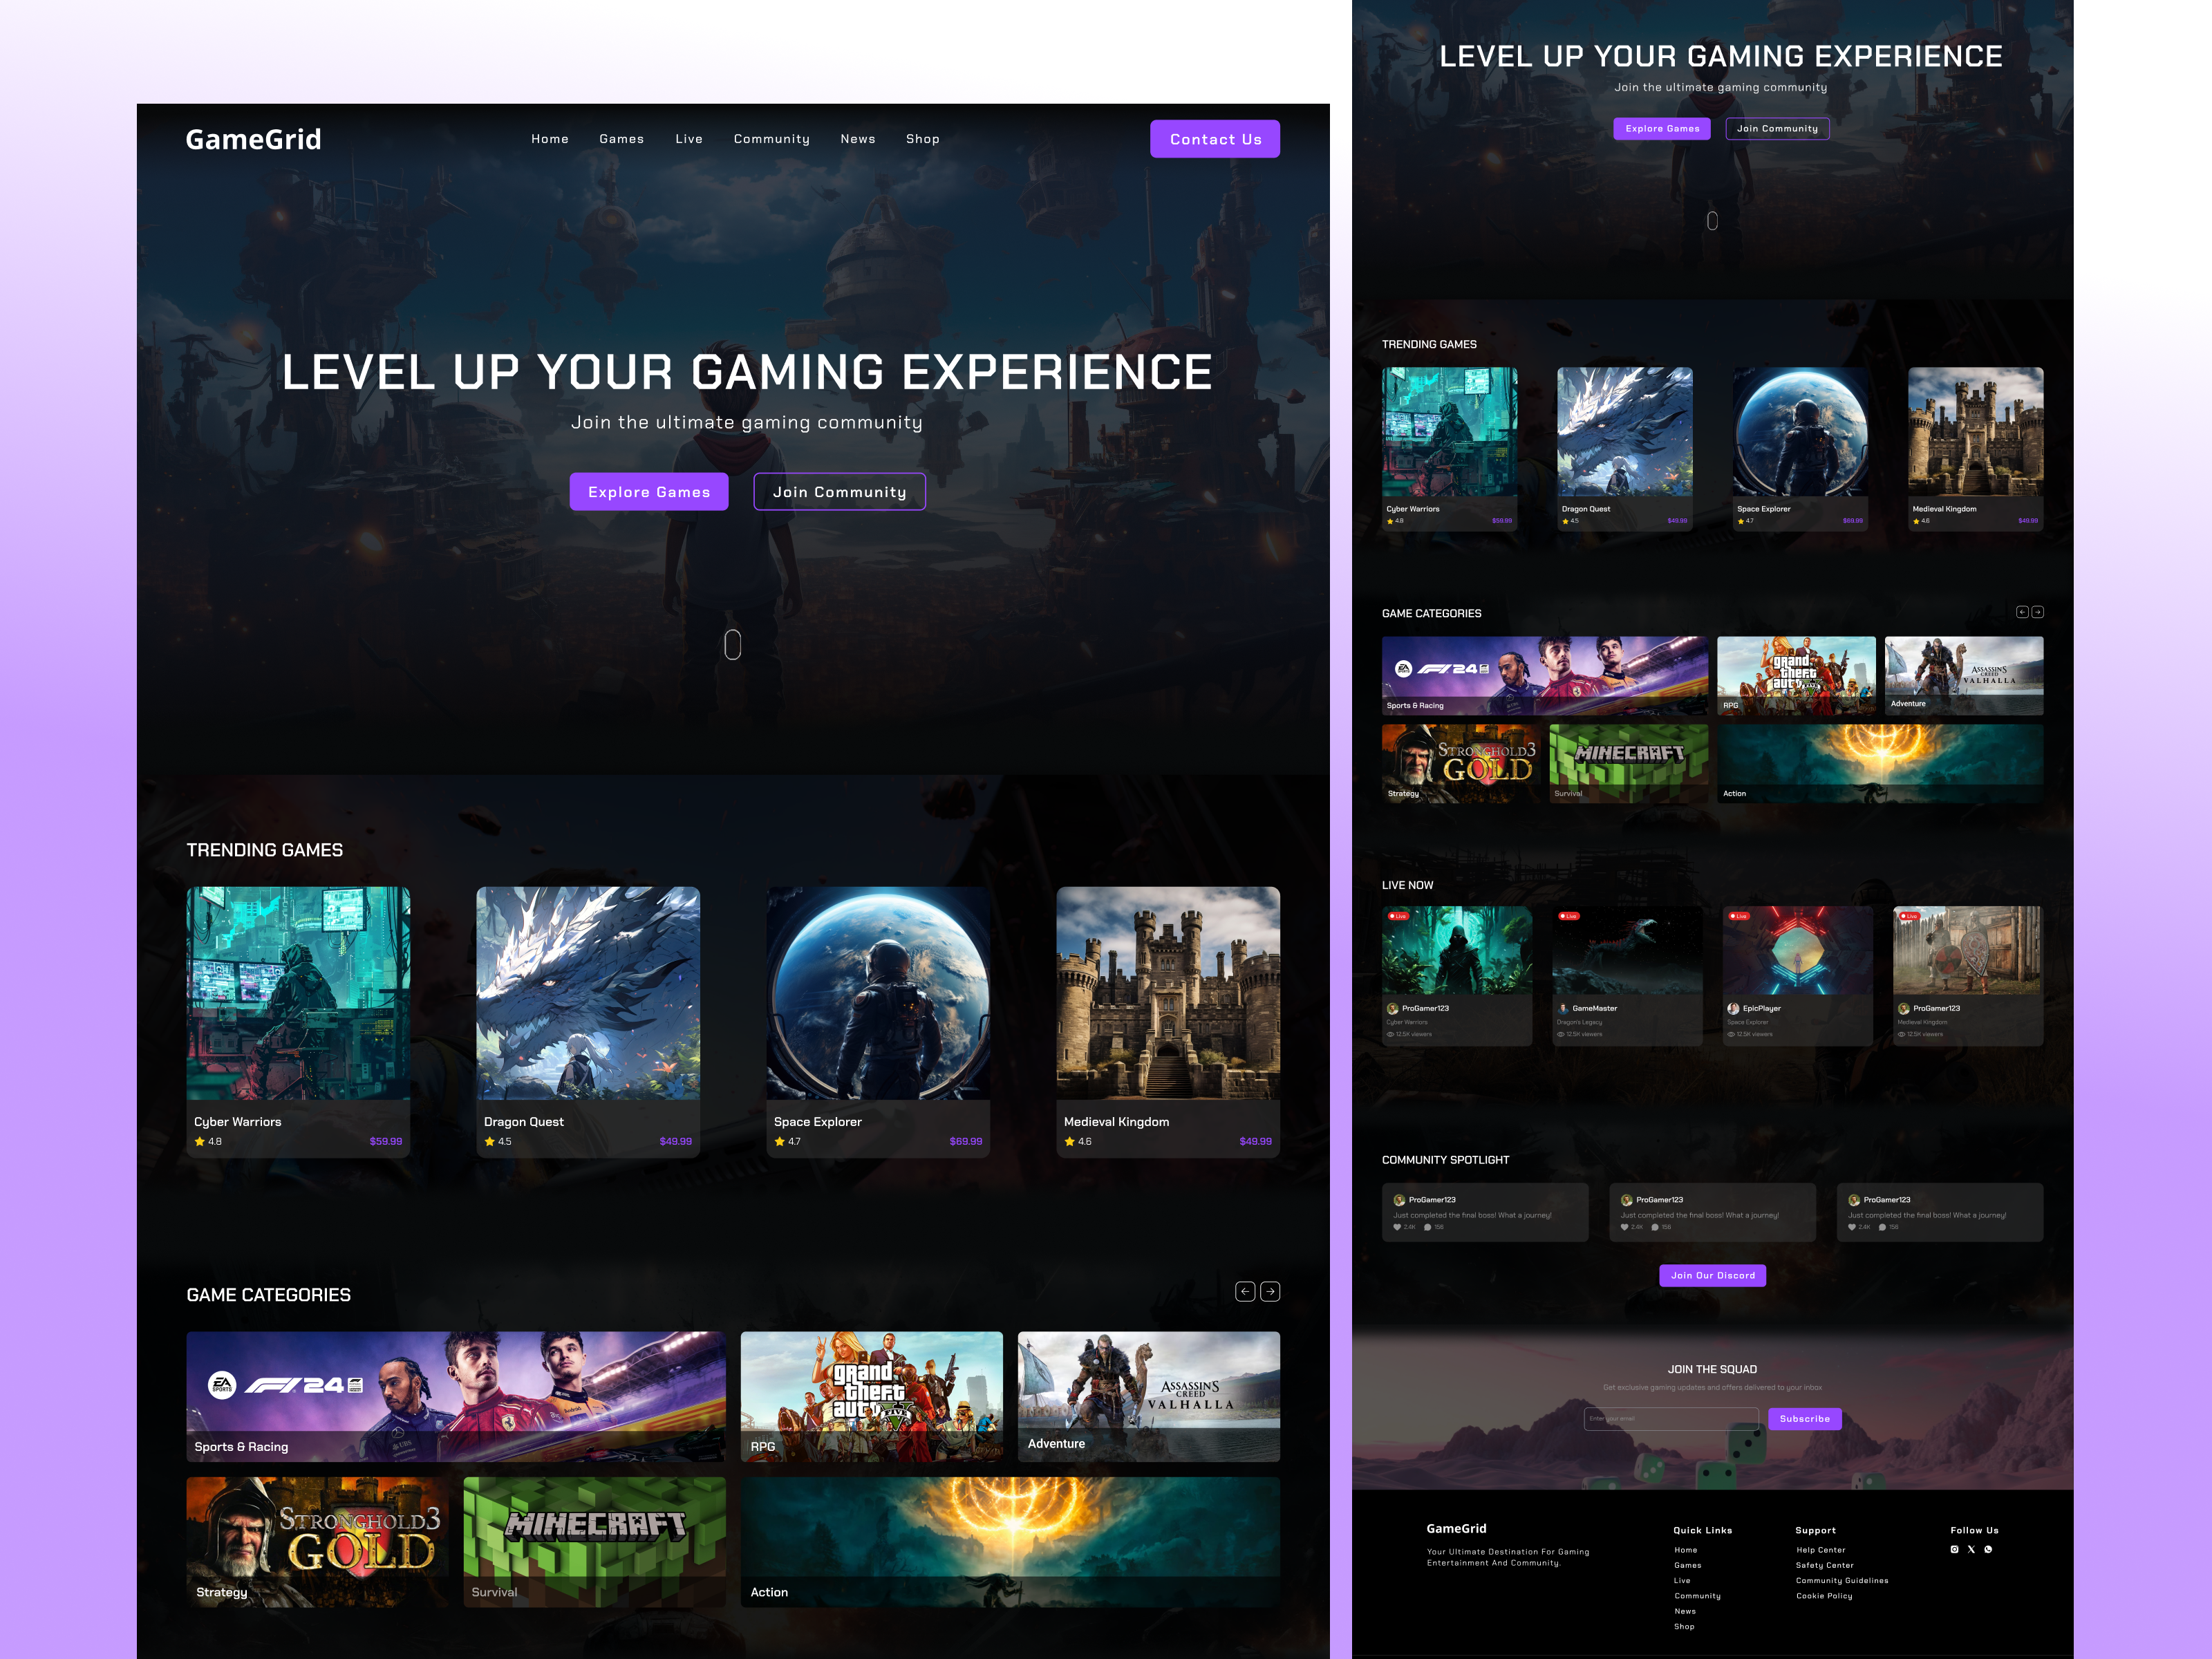The width and height of the screenshot is (2212, 1659).
Task: Click the X (Twitter) icon in footer
Action: [1971, 1549]
